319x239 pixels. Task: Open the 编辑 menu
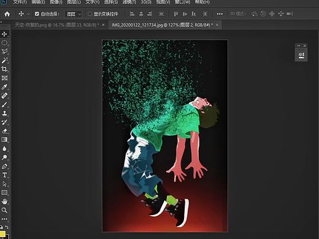click(x=38, y=2)
